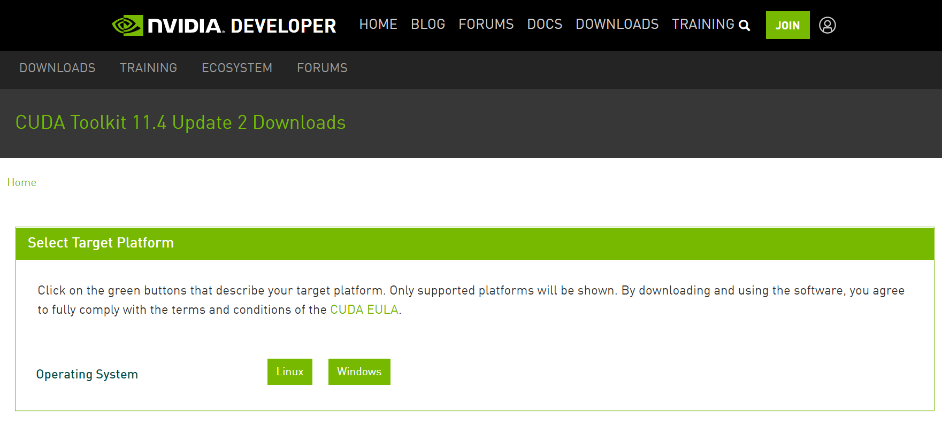This screenshot has height=441, width=942.
Task: Select TRAINING in the gray sub-navigation bar
Action: click(x=148, y=68)
